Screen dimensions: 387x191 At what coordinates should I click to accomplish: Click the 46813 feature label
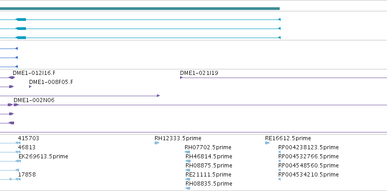pos(27,147)
